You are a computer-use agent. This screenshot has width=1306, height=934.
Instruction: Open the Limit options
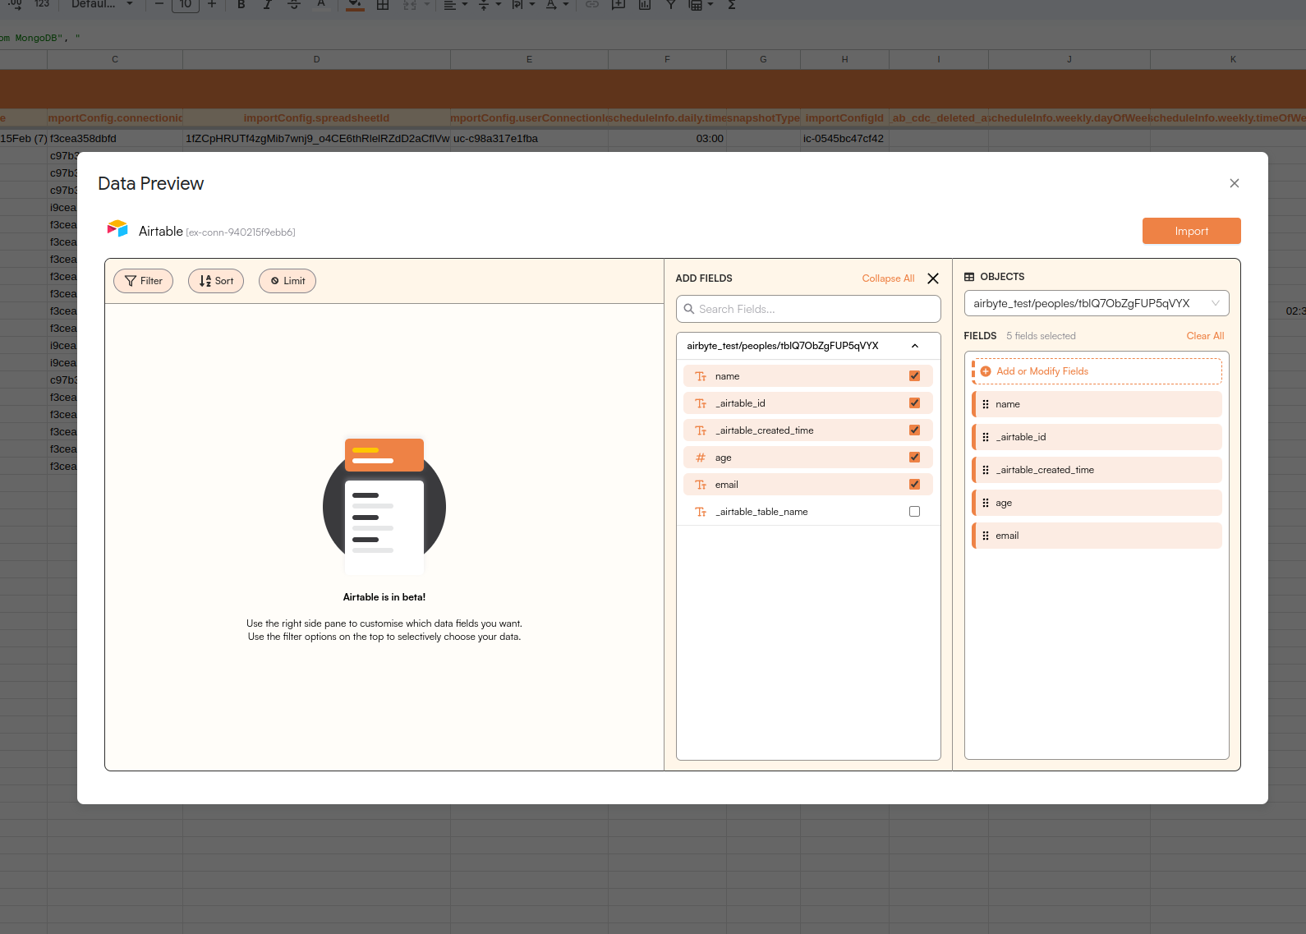pyautogui.click(x=287, y=281)
